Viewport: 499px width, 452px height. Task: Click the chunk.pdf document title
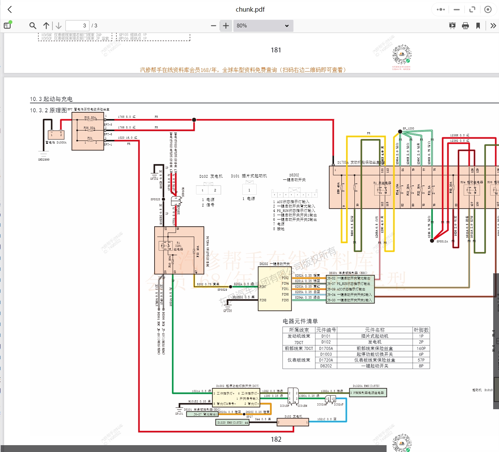[250, 10]
